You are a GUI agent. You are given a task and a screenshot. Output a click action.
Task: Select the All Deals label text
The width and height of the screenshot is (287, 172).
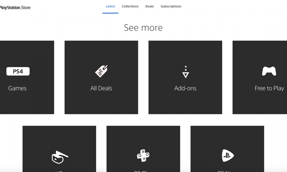coord(101,88)
